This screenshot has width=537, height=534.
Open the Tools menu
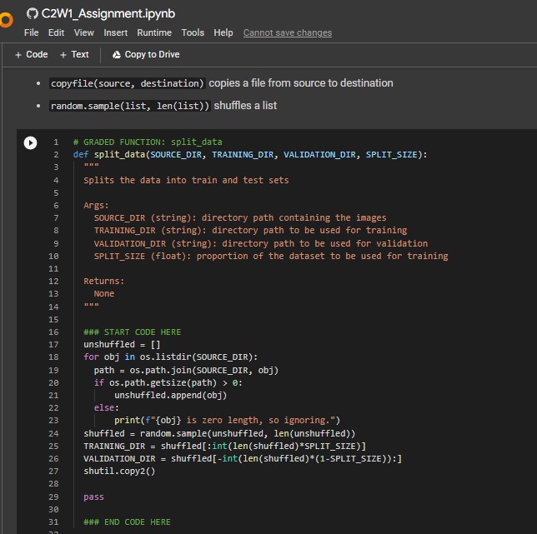(193, 32)
